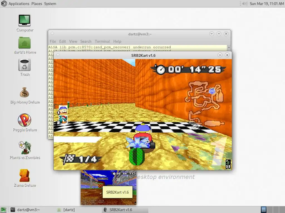
Task: Click the race timer clock icon
Action: [161, 70]
